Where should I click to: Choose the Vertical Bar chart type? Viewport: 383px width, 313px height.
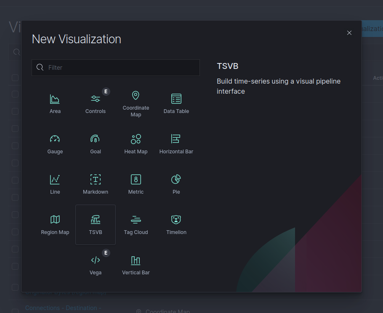click(x=136, y=264)
